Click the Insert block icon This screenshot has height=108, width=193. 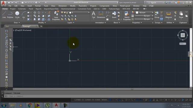click(x=114, y=15)
